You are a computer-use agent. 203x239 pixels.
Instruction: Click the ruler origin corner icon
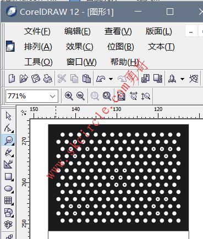[x=23, y=112]
